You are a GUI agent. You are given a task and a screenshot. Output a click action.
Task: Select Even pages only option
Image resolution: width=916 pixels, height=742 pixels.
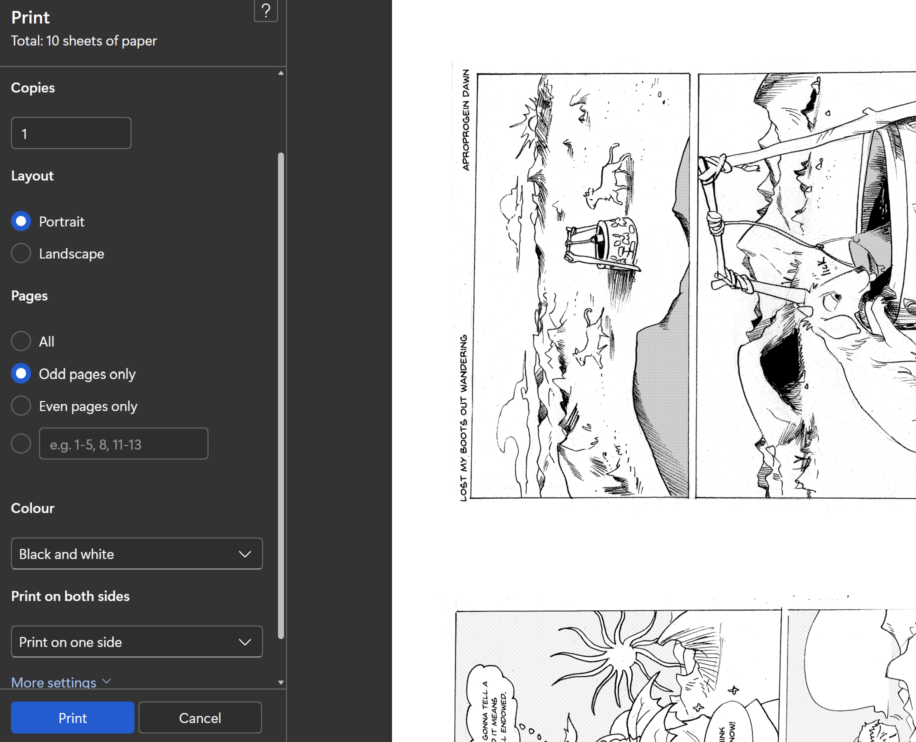21,406
